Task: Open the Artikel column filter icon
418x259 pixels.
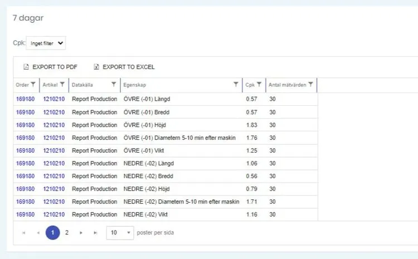Action: [62, 85]
